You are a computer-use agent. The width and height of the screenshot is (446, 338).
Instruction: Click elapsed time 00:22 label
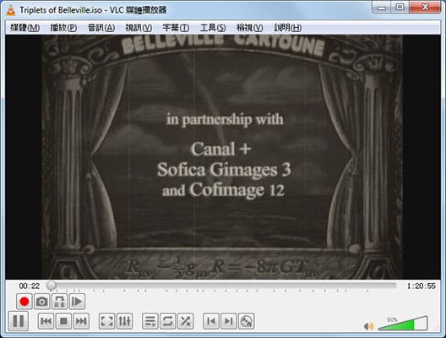30,286
